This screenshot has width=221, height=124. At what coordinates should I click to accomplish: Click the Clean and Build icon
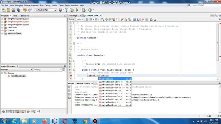(72, 10)
